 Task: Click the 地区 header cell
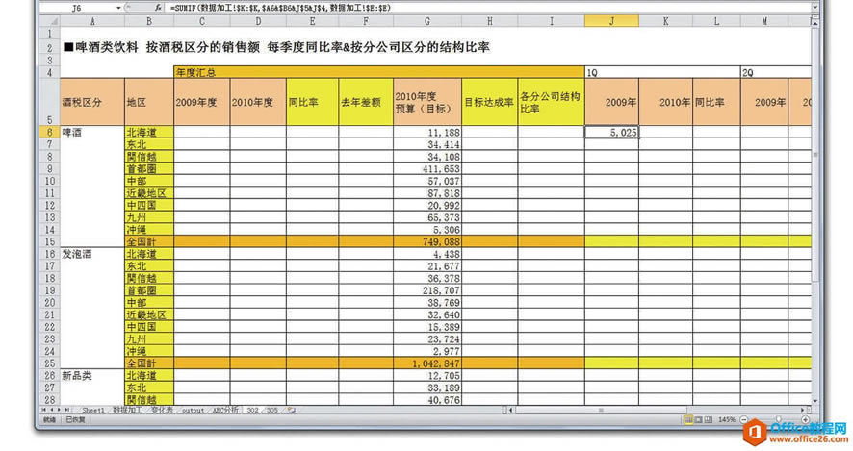click(x=149, y=102)
